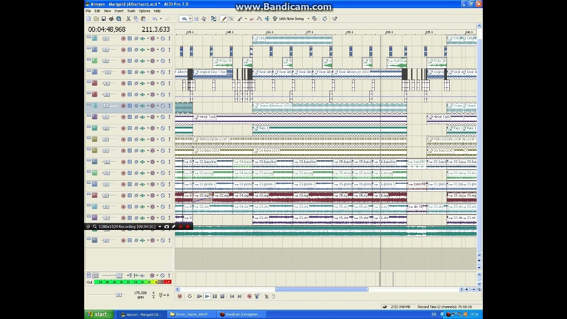Open the Insert menu
The height and width of the screenshot is (319, 567).
point(119,11)
